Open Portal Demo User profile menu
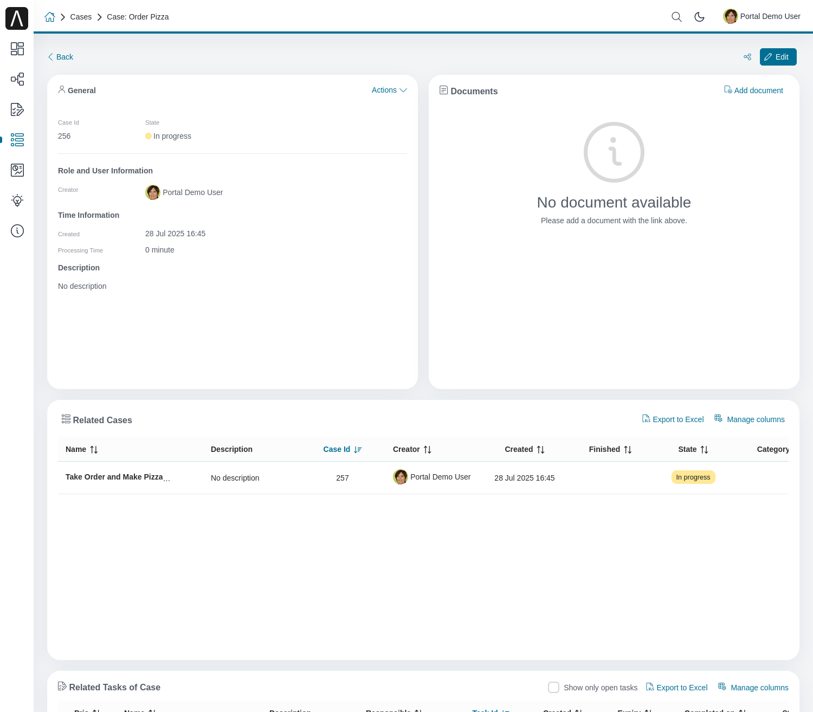The image size is (813, 712). [762, 16]
